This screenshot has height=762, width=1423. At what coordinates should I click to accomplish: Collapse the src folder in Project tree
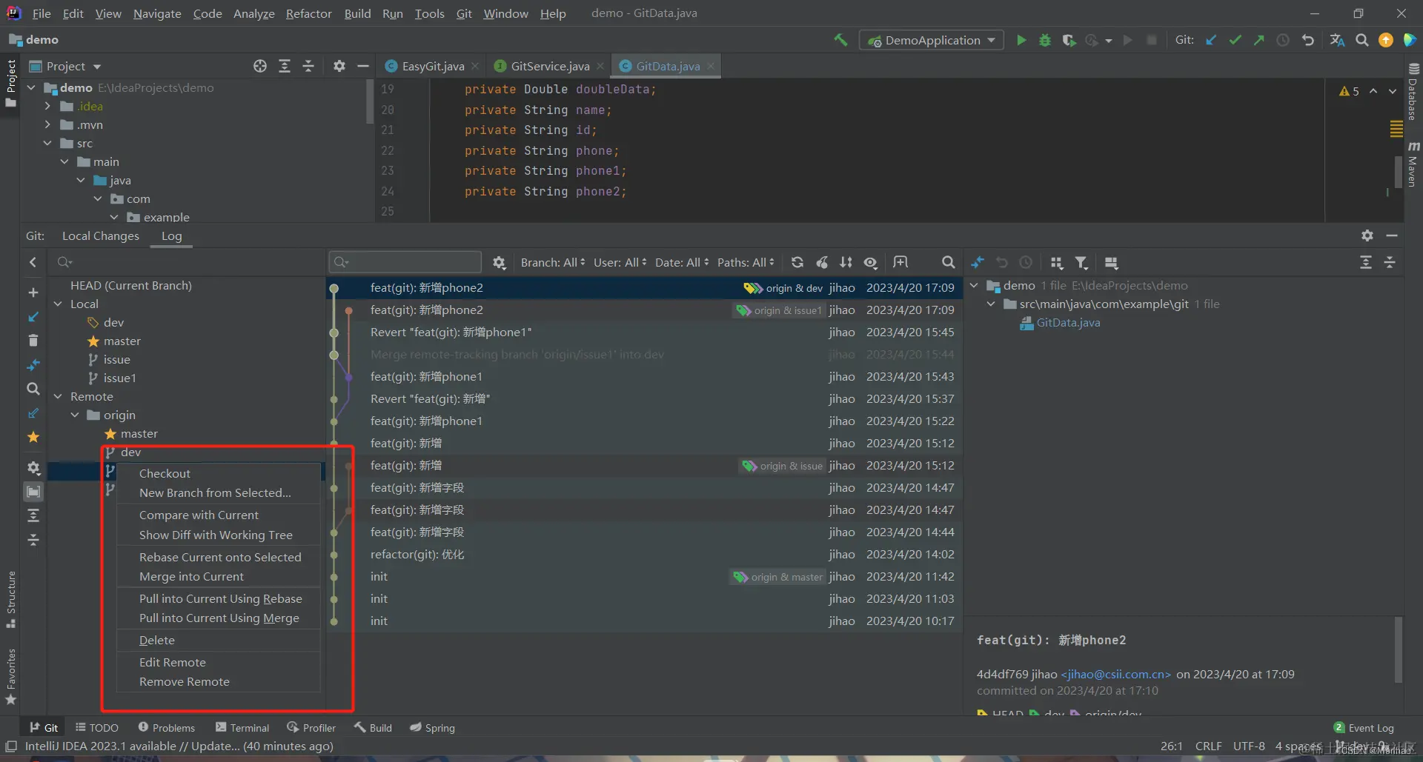pos(47,143)
